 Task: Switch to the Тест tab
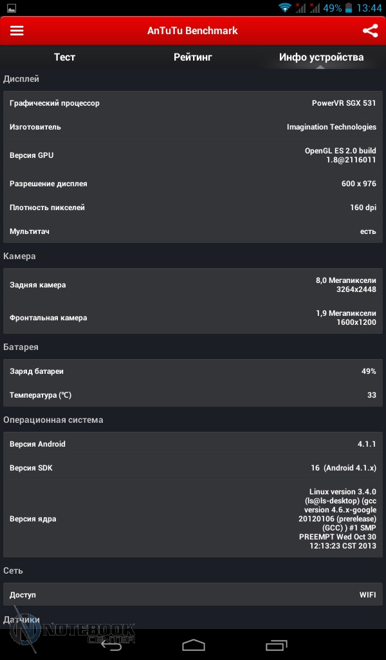point(64,57)
